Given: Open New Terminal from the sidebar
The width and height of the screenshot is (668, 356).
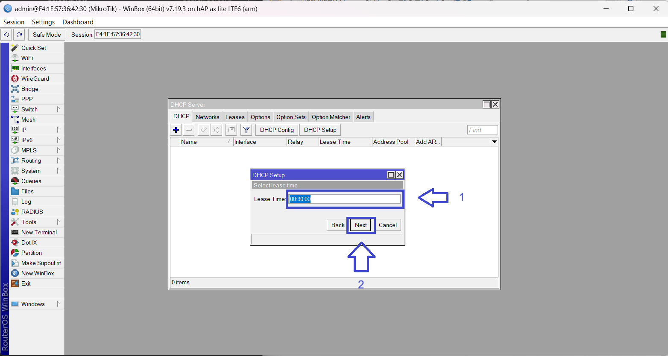Looking at the screenshot, I should pos(39,232).
